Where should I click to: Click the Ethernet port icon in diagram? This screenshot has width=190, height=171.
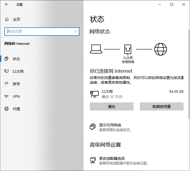pos(128,49)
